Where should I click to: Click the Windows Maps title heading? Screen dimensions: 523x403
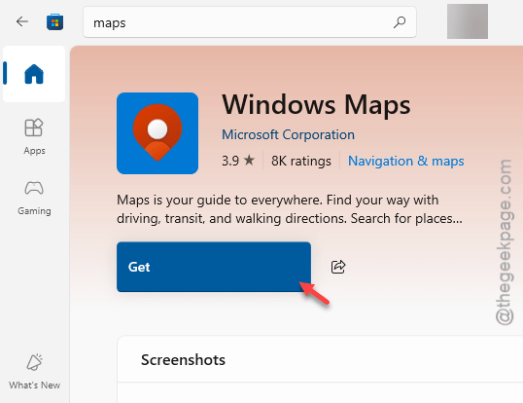316,105
